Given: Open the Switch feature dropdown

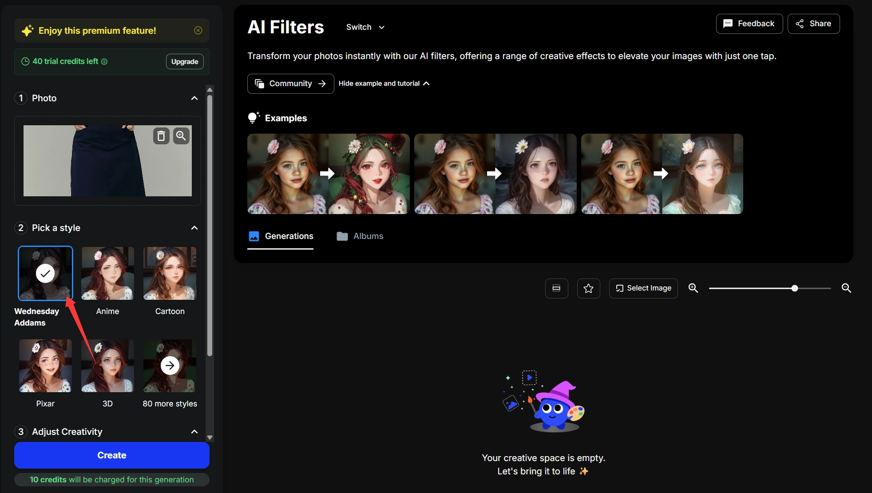Looking at the screenshot, I should [365, 27].
